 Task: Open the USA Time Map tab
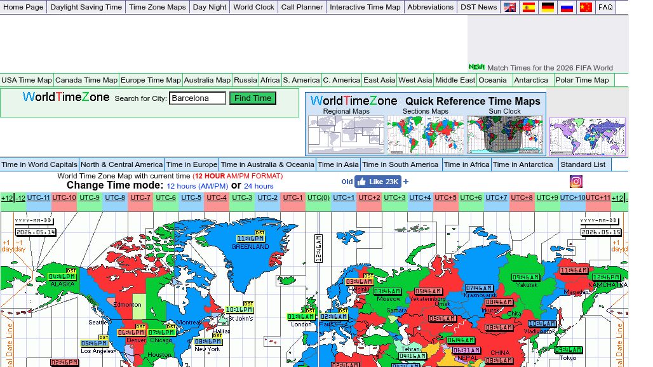27,80
